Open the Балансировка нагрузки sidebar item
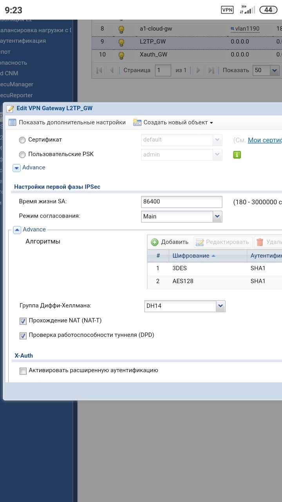The width and height of the screenshot is (282, 502). click(x=36, y=30)
